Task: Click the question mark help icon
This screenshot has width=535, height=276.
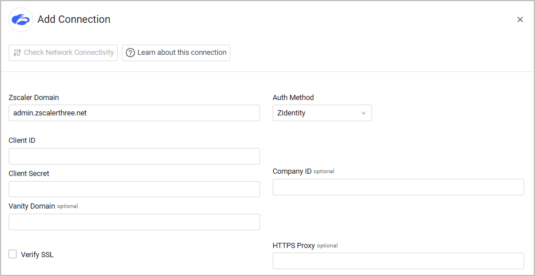Action: [130, 53]
